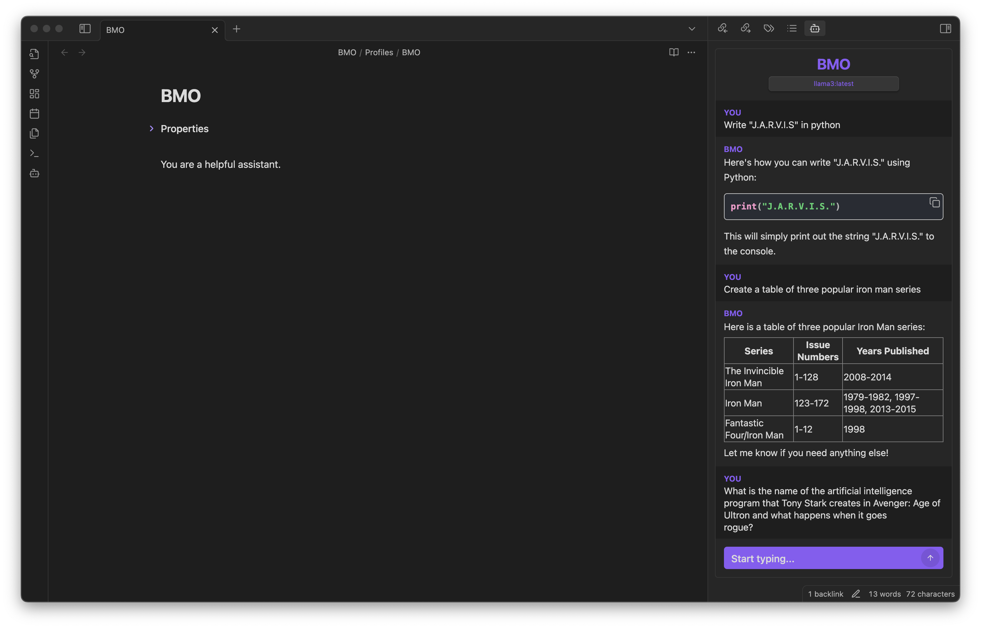Open command palette terminal icon
Viewport: 981px width, 628px height.
pyautogui.click(x=34, y=153)
